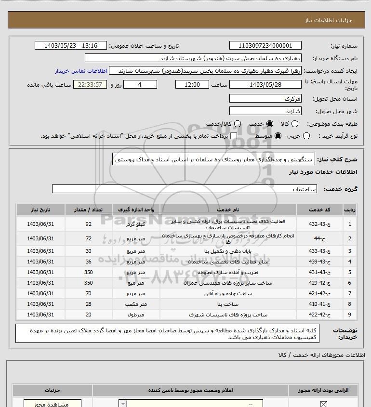Click the ردیف column header
Viewport: 371px width, 407px height.
point(349,210)
